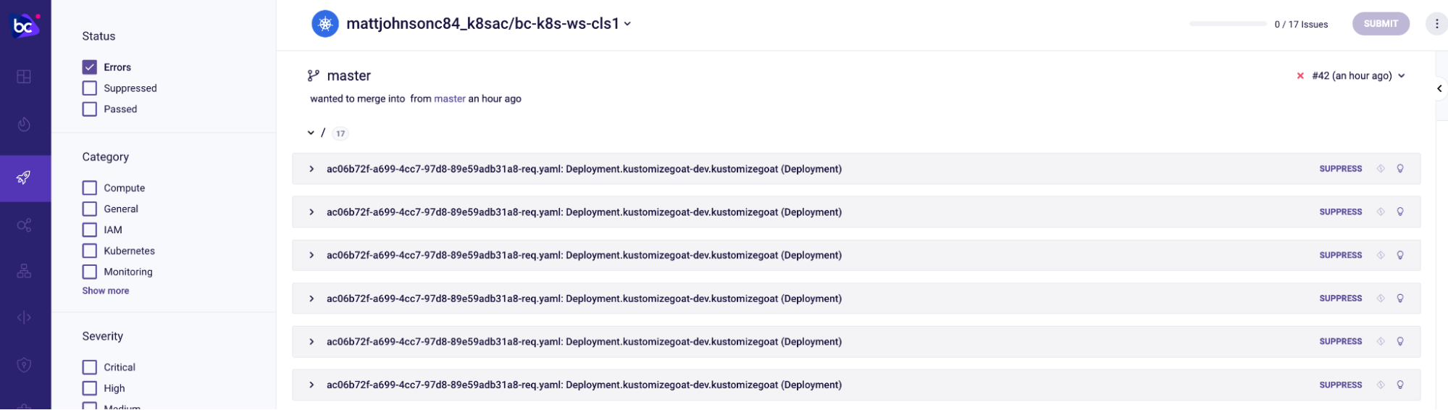Screen dimensions: 1448x410
Task: Click the issues progress bar
Action: [1228, 24]
